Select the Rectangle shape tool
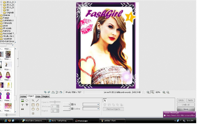This screenshot has width=210, height=131. (x=33, y=105)
